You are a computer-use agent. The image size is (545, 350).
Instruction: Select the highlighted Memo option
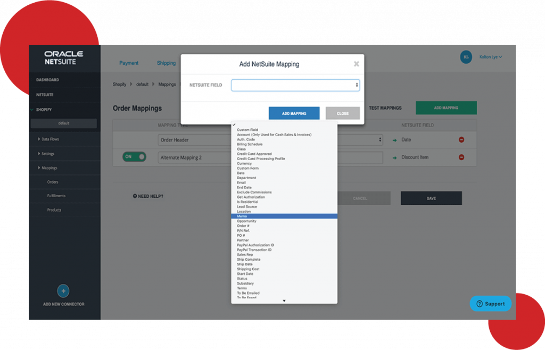(x=284, y=216)
